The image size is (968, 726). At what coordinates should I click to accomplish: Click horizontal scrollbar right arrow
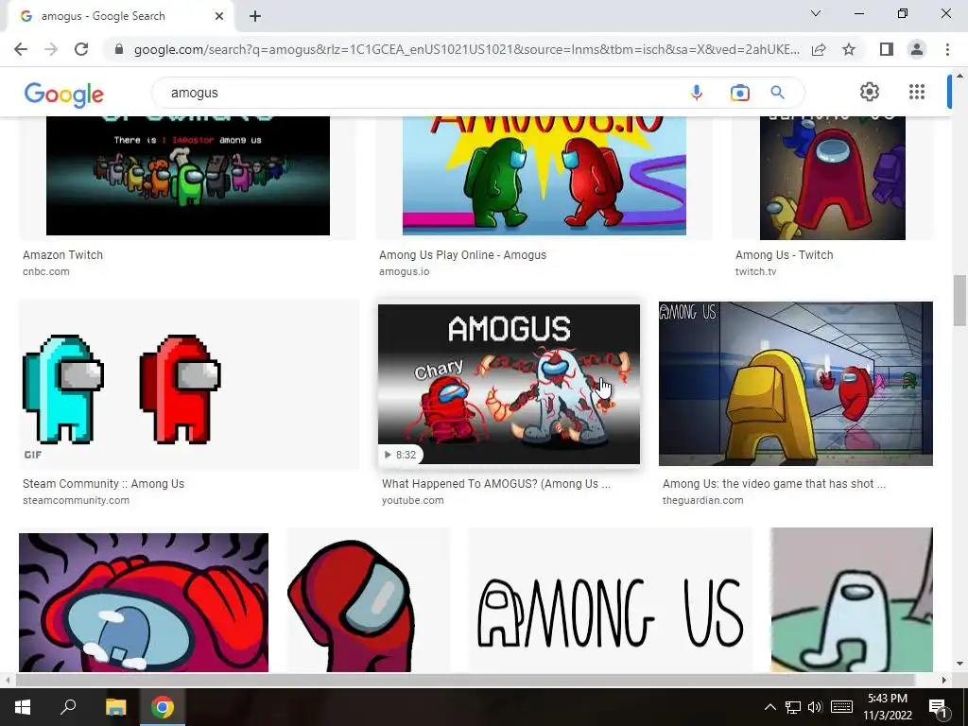[944, 681]
